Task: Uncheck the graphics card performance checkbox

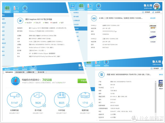Action: point(44,105)
